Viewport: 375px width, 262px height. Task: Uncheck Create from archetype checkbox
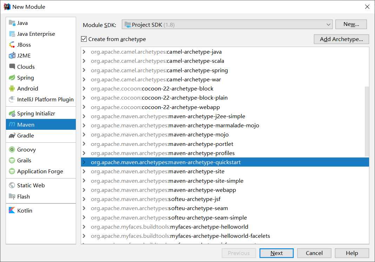pyautogui.click(x=84, y=39)
